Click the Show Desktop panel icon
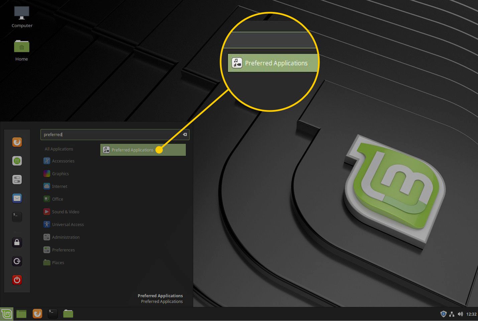 pyautogui.click(x=21, y=314)
